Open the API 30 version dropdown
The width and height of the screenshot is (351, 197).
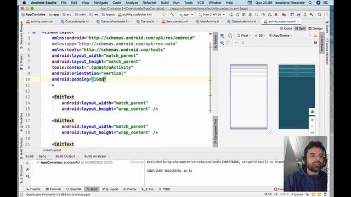point(260,36)
